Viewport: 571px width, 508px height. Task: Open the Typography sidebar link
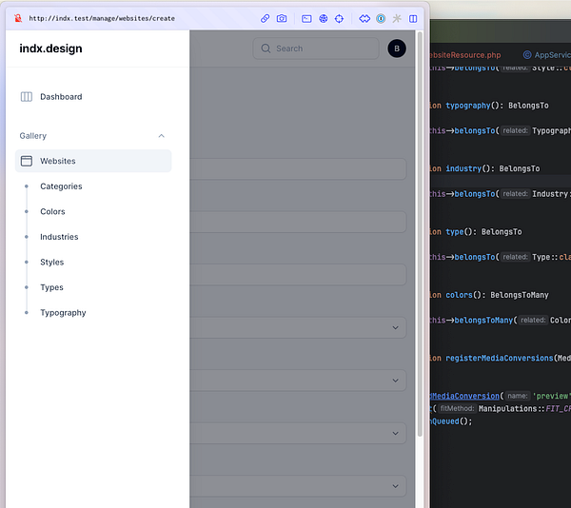pyautogui.click(x=63, y=313)
